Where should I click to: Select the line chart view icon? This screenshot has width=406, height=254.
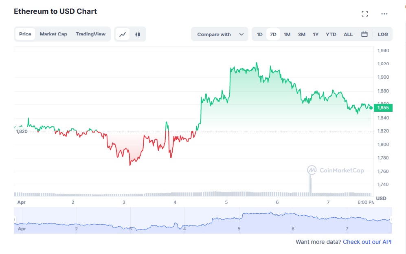pyautogui.click(x=123, y=34)
